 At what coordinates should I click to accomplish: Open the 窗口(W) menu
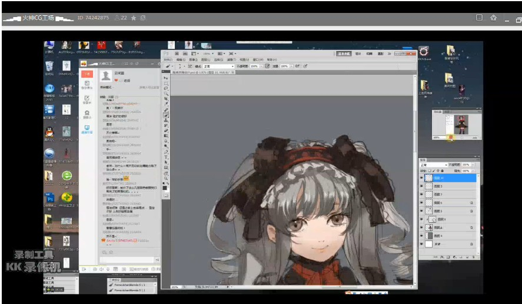258,59
